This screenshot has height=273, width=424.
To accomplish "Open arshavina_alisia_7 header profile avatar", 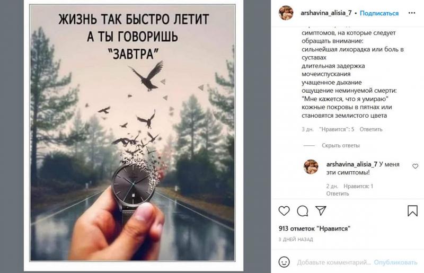I will click(x=286, y=13).
